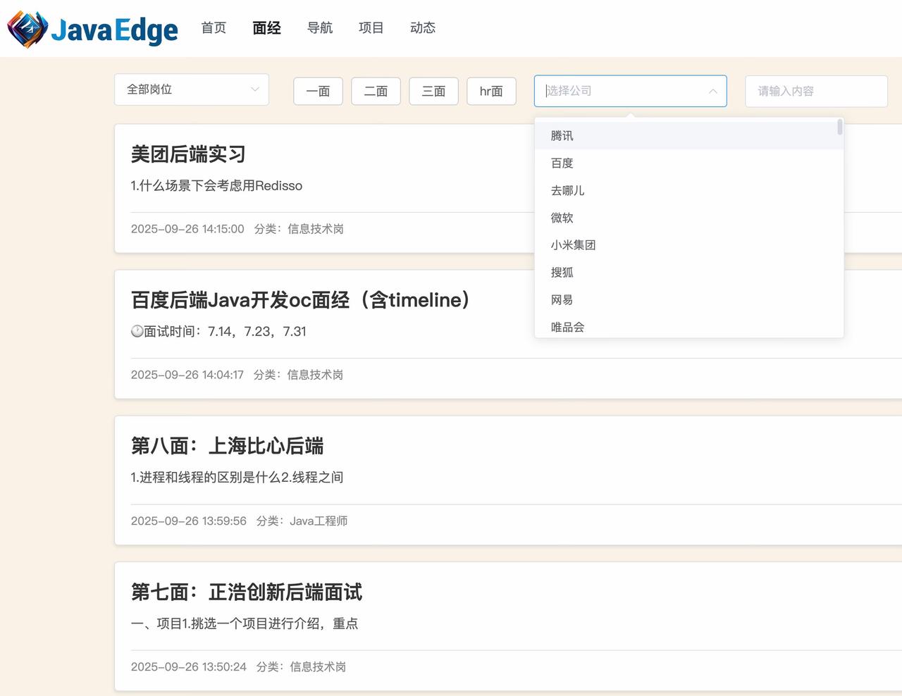
Task: Click the 全部岗位 dropdown chevron
Action: (x=255, y=89)
